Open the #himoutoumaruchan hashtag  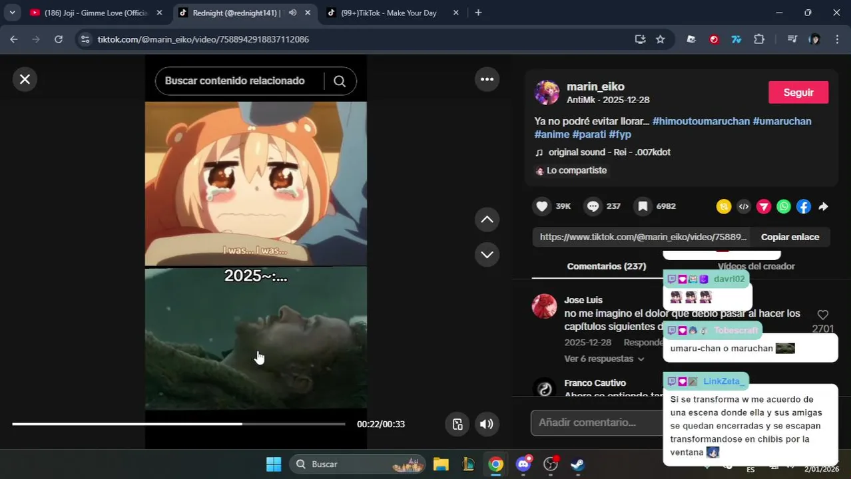(x=701, y=121)
